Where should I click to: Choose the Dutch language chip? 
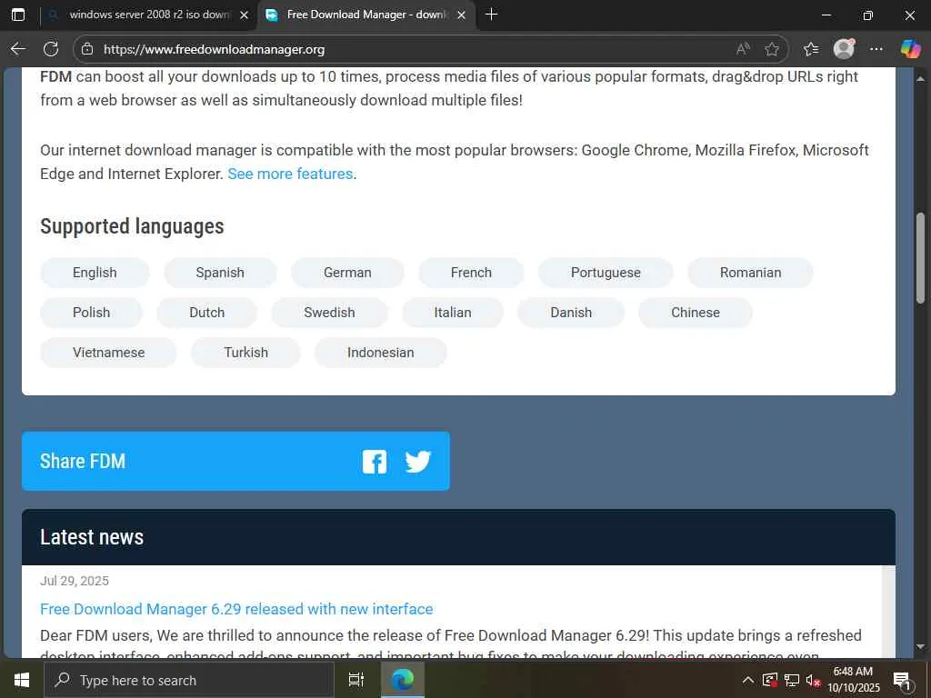(207, 313)
